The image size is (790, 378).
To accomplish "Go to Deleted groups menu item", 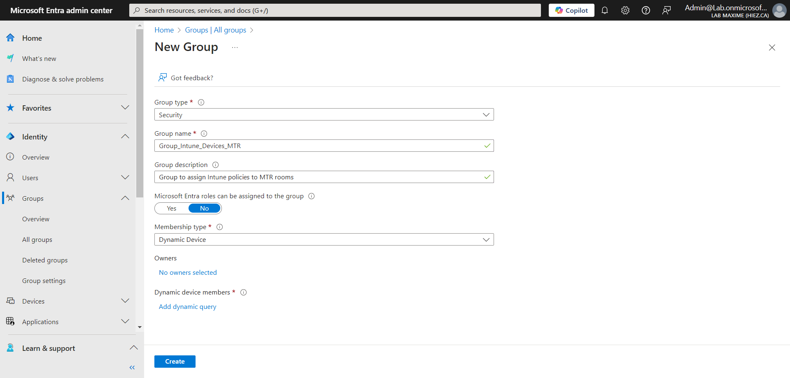I will tap(45, 260).
